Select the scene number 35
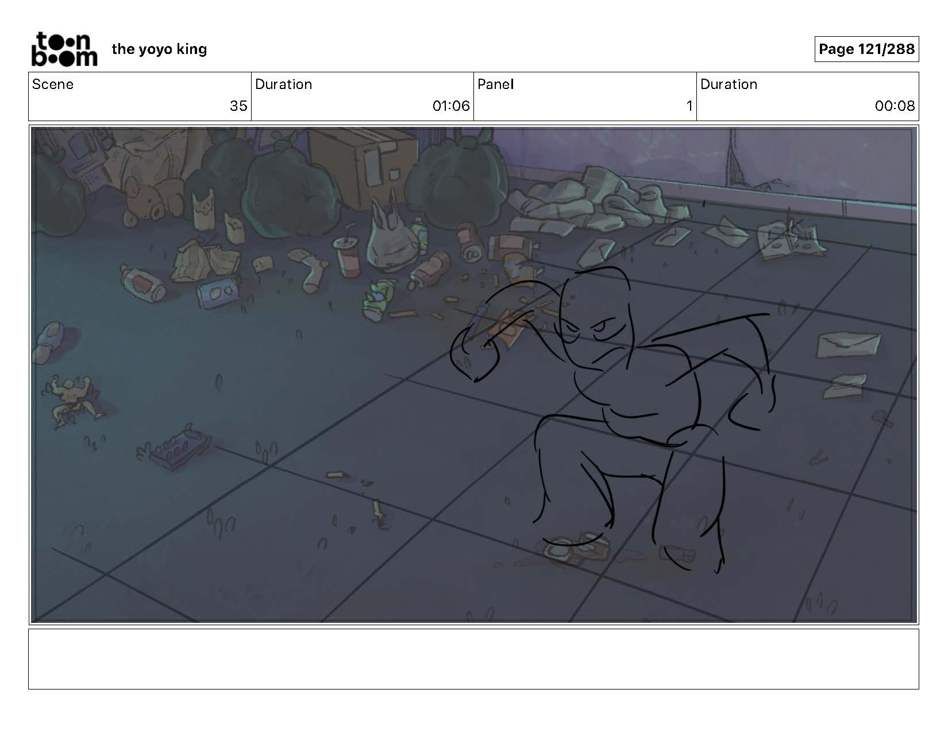948x732 pixels. [238, 106]
